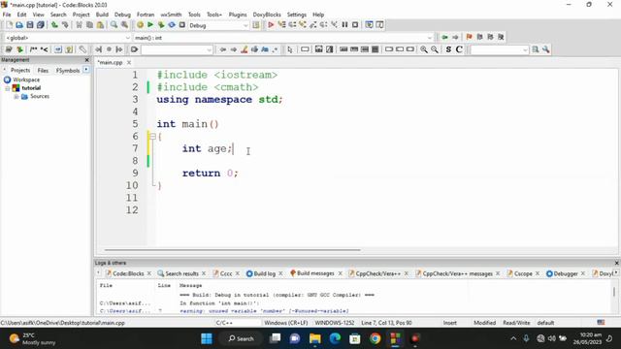Click the Open file toolbar icon

click(x=19, y=25)
